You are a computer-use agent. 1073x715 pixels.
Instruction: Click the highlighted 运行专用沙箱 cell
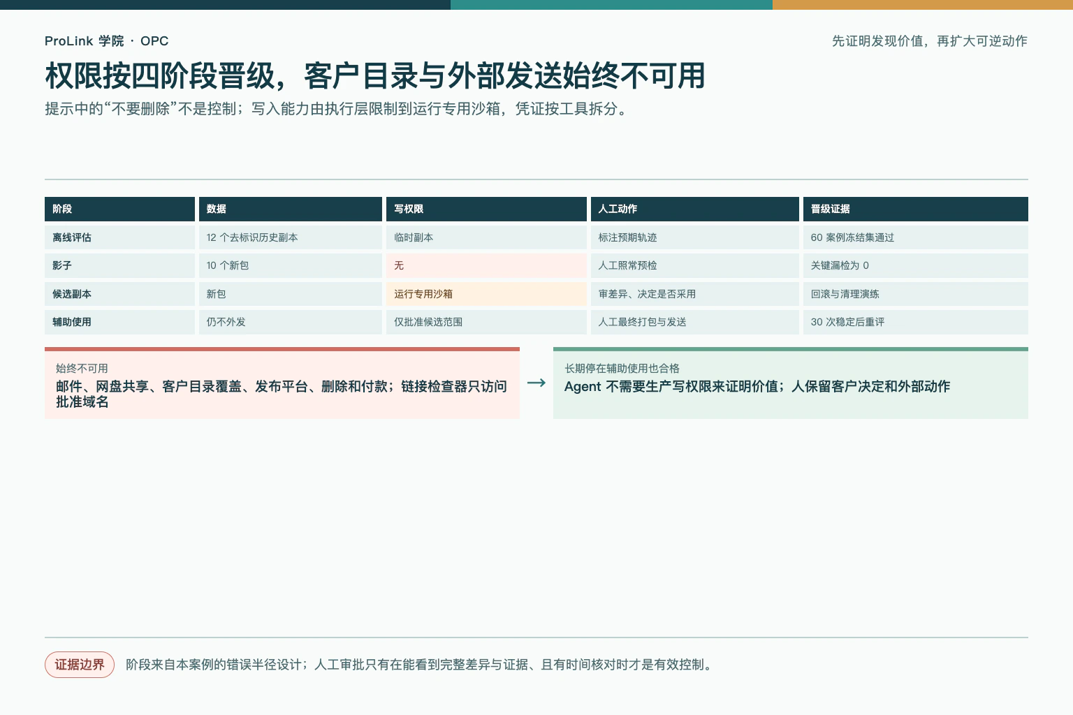point(486,294)
